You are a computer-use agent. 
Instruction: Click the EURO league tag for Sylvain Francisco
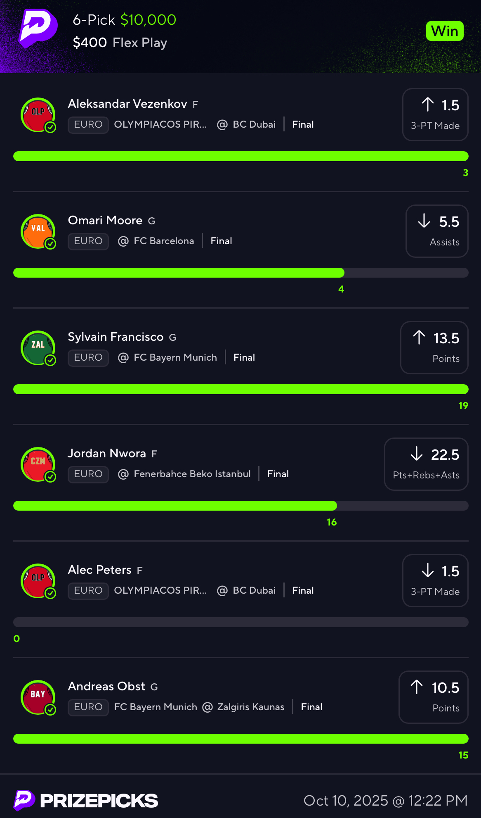pos(88,357)
